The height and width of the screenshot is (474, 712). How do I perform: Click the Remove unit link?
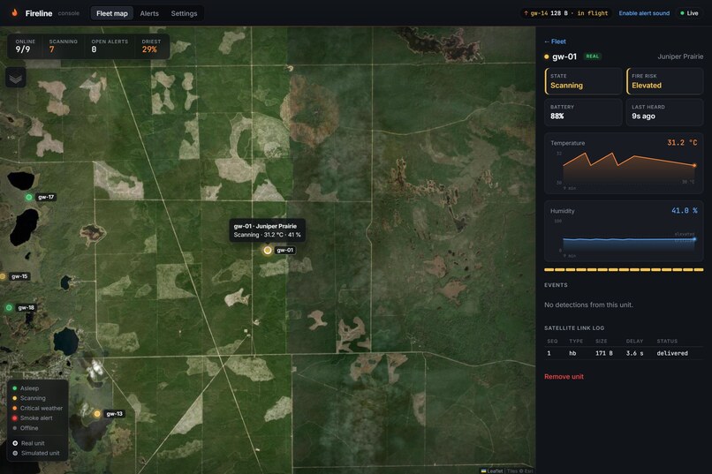pyautogui.click(x=564, y=377)
